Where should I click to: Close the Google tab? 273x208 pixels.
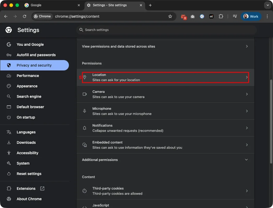[79, 5]
